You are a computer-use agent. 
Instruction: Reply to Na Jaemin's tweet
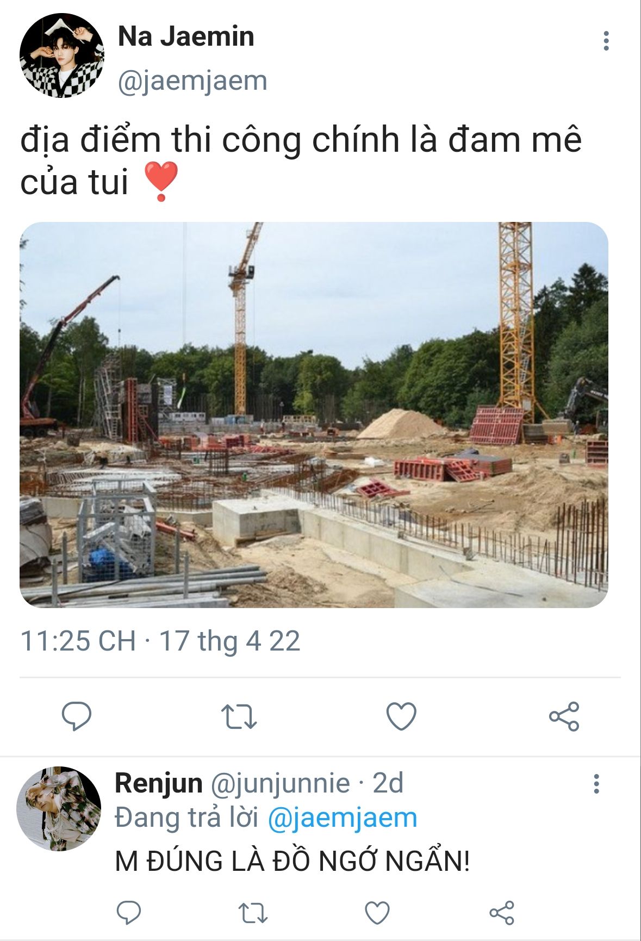tap(77, 716)
